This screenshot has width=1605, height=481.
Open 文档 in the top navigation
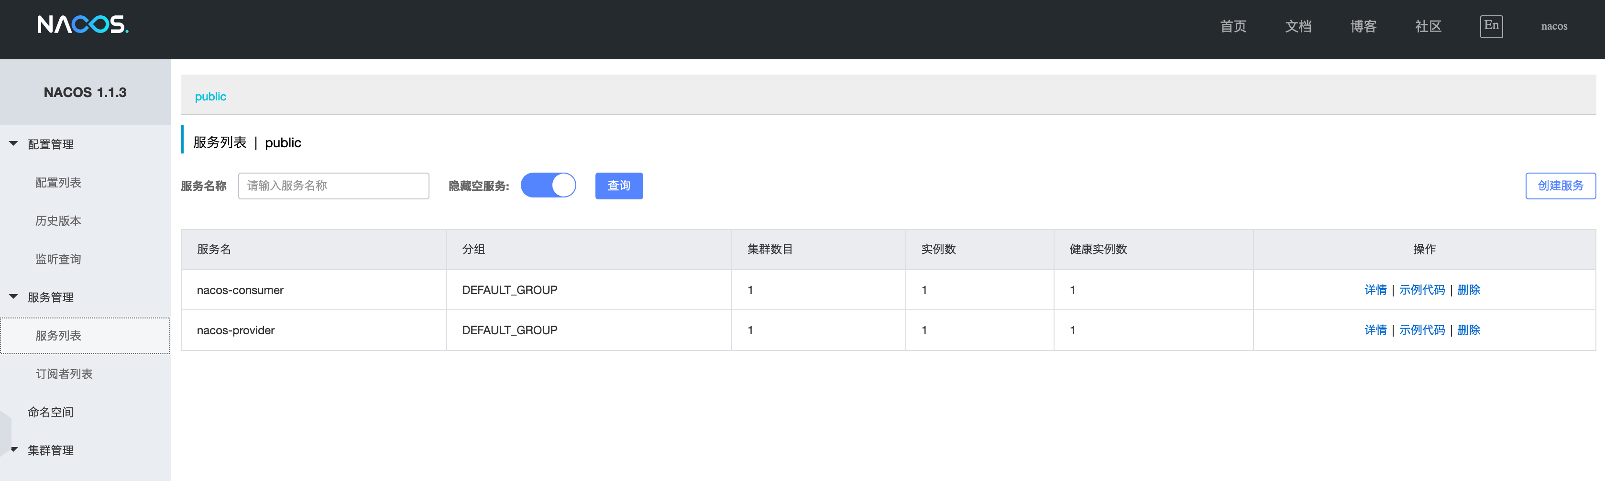[x=1298, y=26]
